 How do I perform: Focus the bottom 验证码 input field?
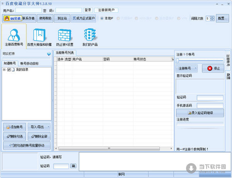click(61, 166)
